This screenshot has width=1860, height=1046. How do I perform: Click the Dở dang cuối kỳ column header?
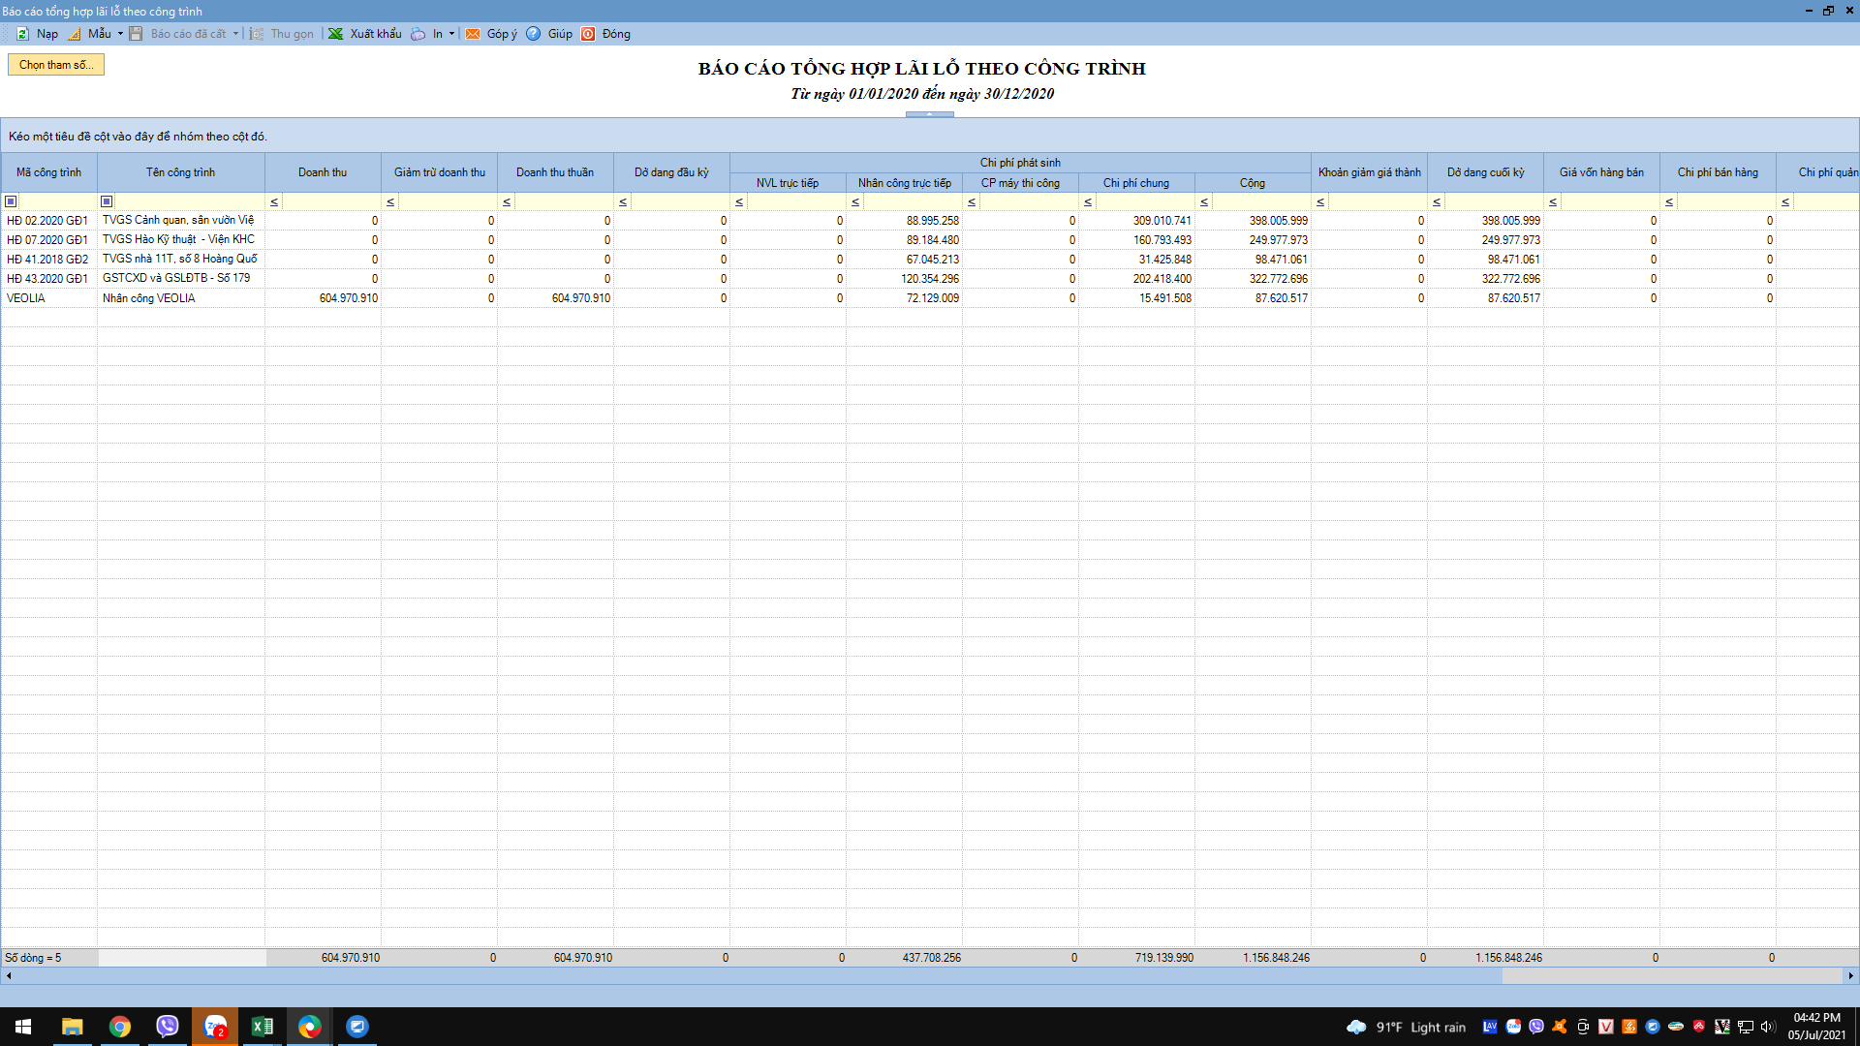pos(1485,172)
